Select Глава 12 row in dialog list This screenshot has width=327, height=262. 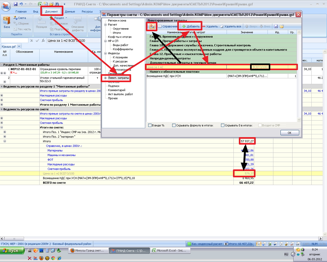click(222, 54)
